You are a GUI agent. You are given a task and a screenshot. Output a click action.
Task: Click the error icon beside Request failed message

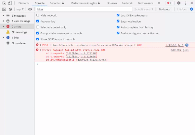37,50
